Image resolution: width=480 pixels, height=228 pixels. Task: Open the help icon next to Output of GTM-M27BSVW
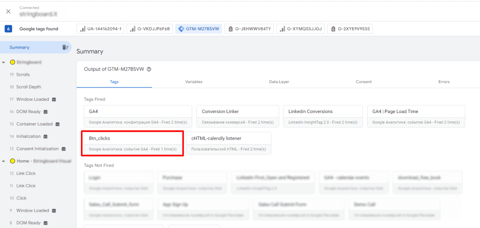coord(149,69)
